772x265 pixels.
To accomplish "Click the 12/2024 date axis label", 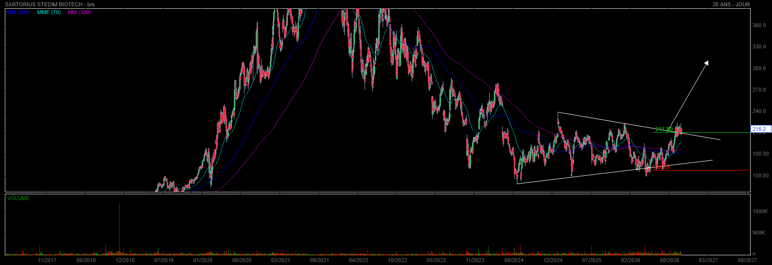I will pos(553,260).
